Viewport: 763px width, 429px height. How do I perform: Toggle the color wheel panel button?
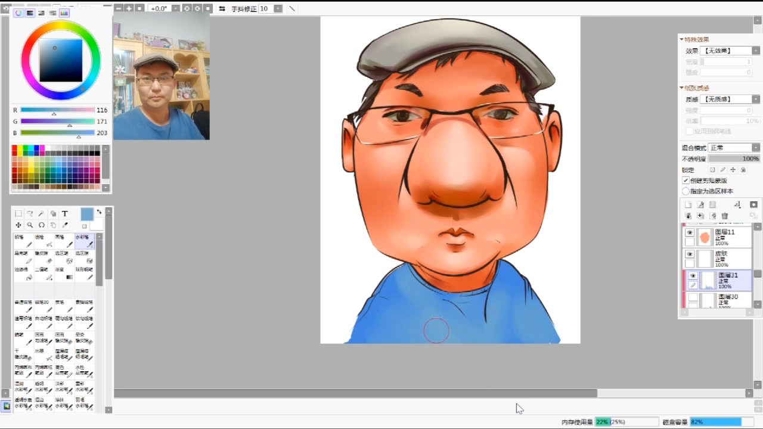pyautogui.click(x=18, y=13)
